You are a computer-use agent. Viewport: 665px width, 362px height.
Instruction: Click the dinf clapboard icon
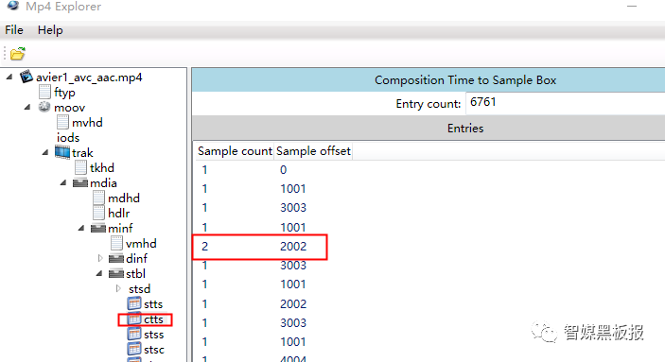point(116,258)
